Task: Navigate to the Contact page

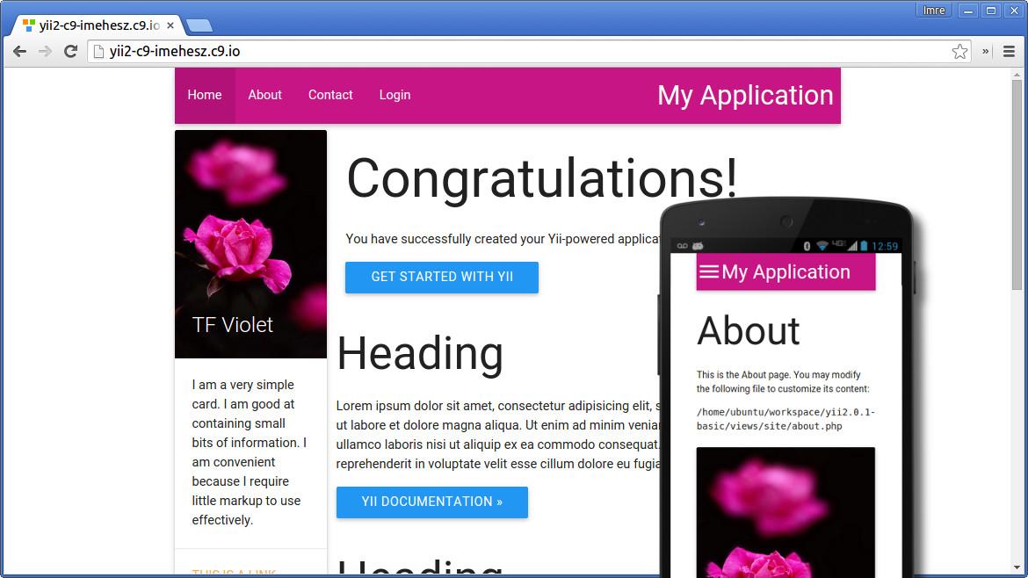Action: (330, 95)
